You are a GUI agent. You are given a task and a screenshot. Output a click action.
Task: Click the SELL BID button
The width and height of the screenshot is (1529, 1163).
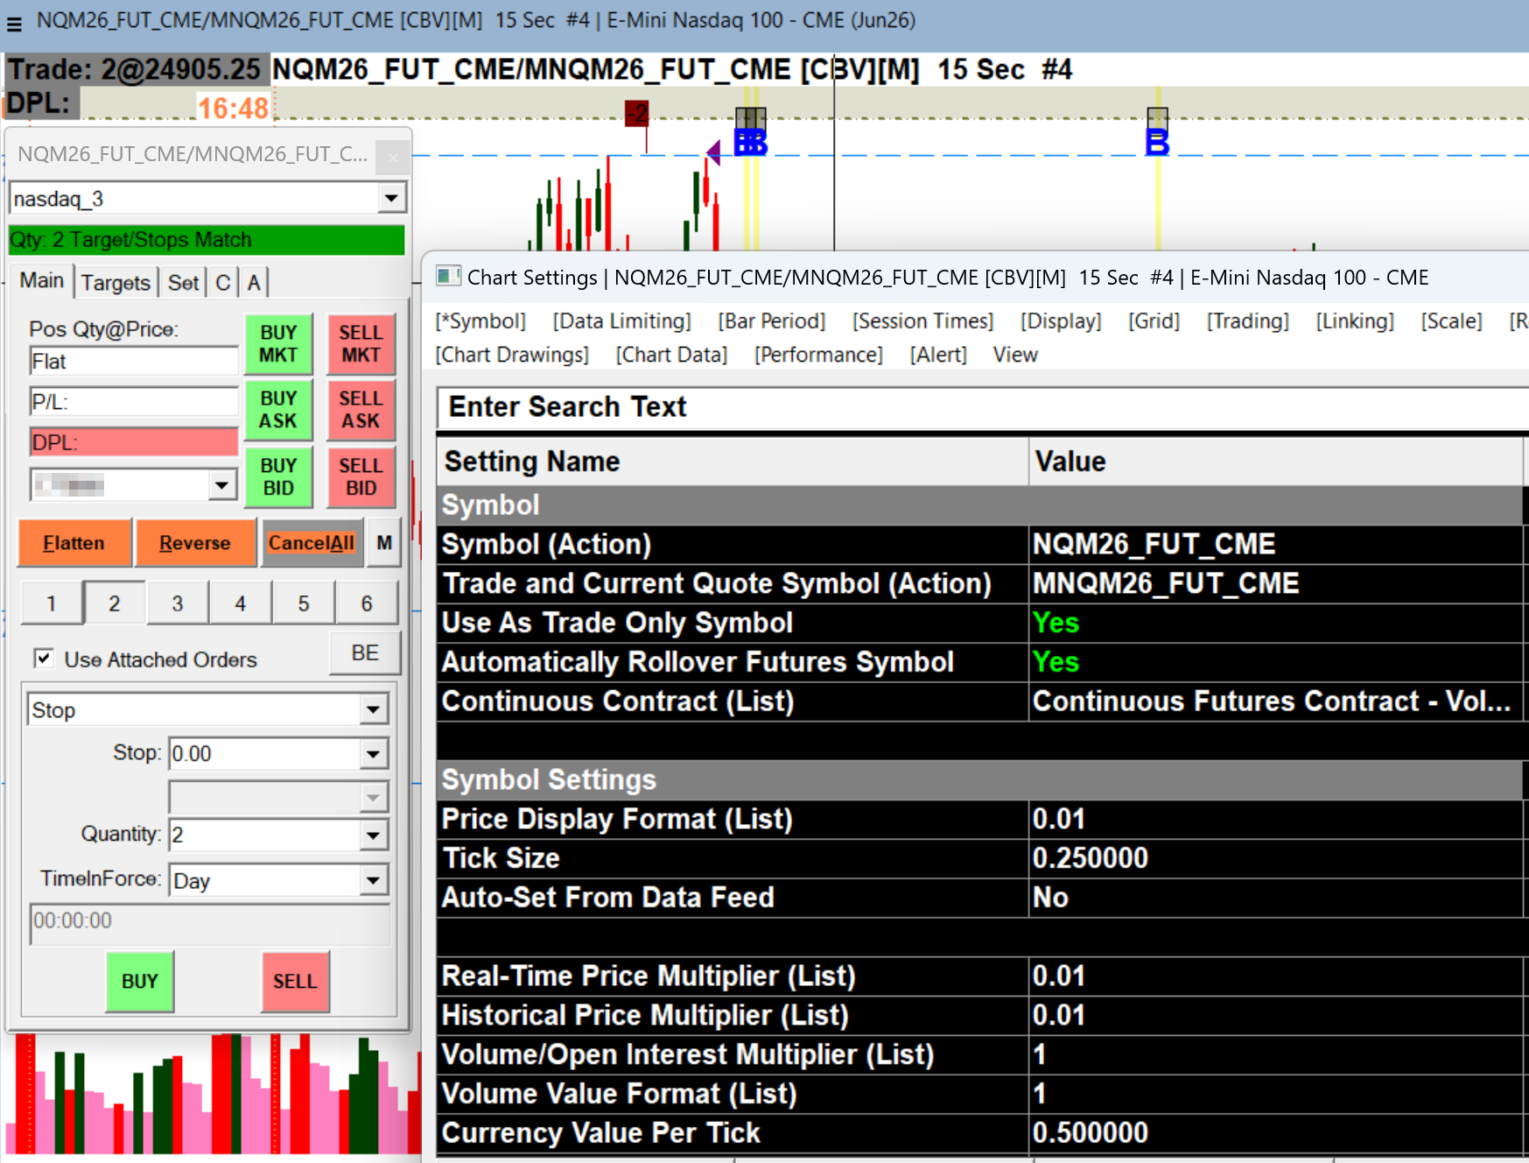361,476
